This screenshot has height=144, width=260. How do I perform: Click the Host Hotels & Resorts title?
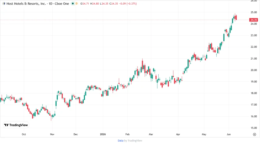pos(26,3)
